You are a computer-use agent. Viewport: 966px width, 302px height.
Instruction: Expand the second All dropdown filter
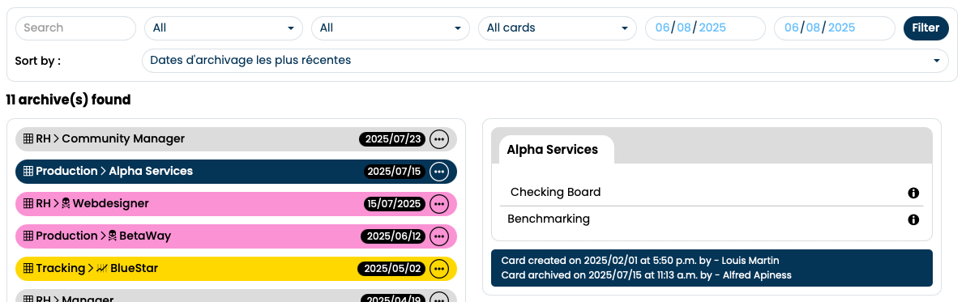pyautogui.click(x=391, y=28)
